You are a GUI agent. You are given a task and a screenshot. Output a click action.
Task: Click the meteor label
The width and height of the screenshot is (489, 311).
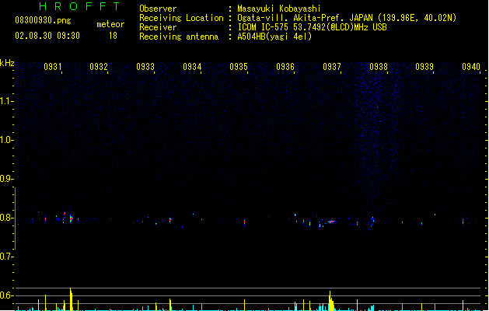(110, 24)
